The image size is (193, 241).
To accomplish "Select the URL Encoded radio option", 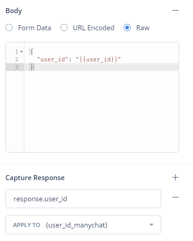I will [64, 28].
